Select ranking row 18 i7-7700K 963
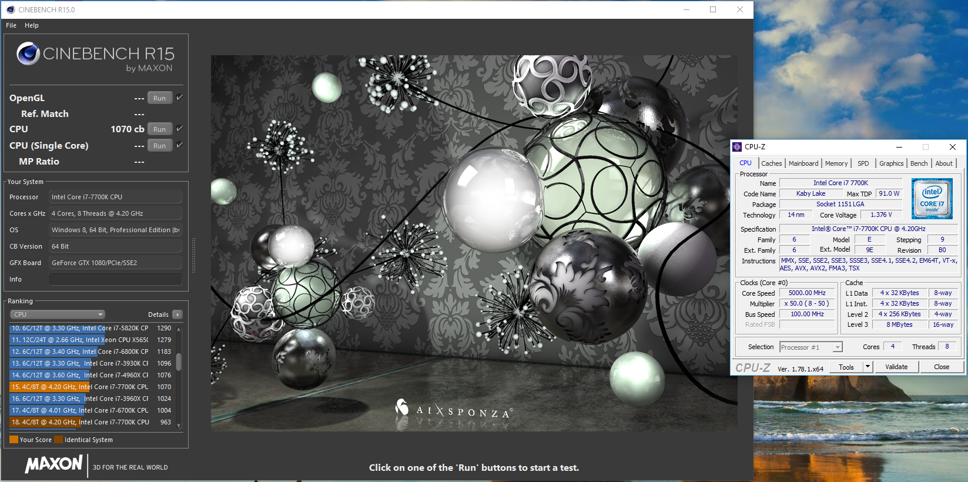The width and height of the screenshot is (968, 482). click(92, 422)
